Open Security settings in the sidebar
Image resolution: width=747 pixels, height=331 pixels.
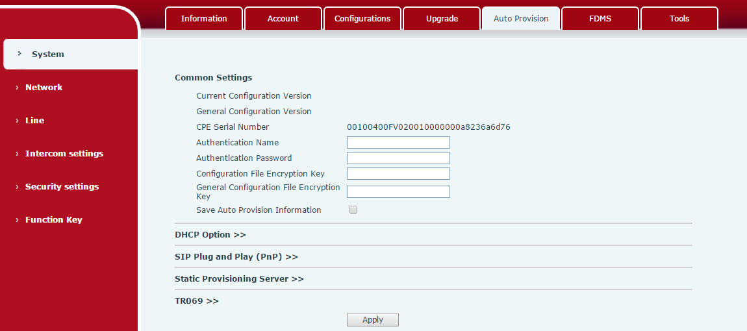(x=62, y=187)
